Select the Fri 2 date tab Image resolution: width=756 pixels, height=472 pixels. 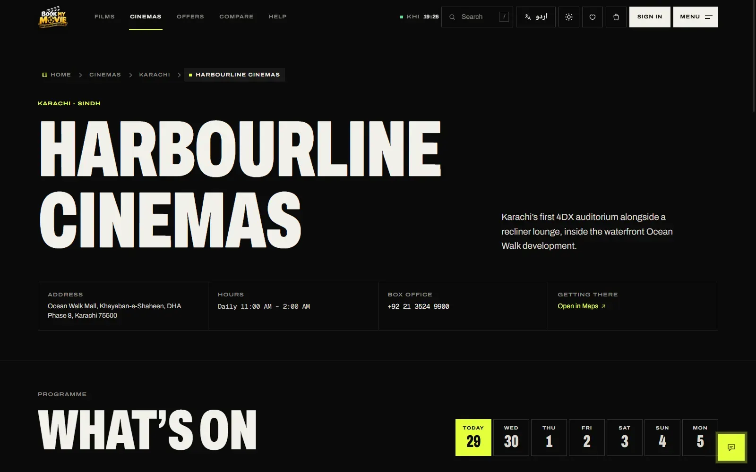[x=587, y=438]
